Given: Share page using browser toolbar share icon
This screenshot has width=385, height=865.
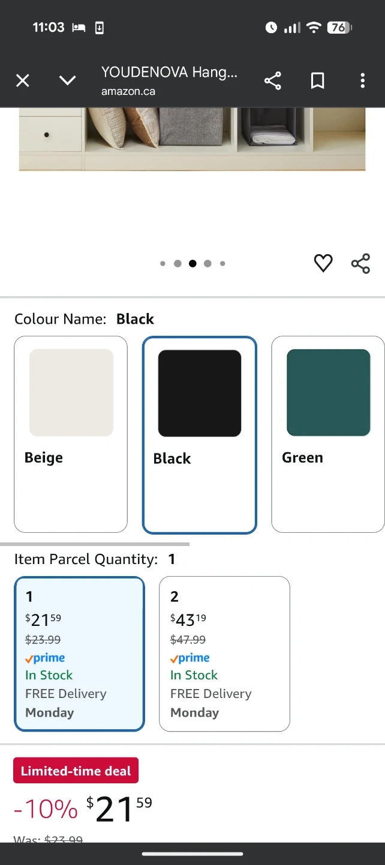Looking at the screenshot, I should click(273, 80).
